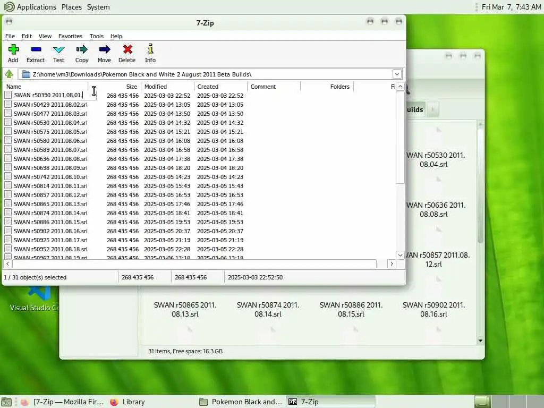The width and height of the screenshot is (544, 408).
Task: Open address bar path history dropdown
Action: coord(397,74)
